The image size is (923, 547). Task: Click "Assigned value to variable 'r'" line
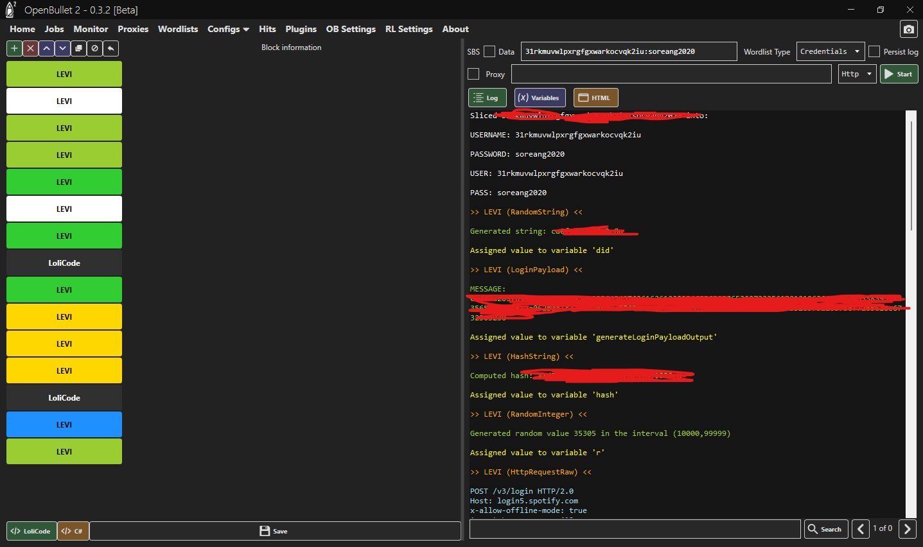(537, 453)
